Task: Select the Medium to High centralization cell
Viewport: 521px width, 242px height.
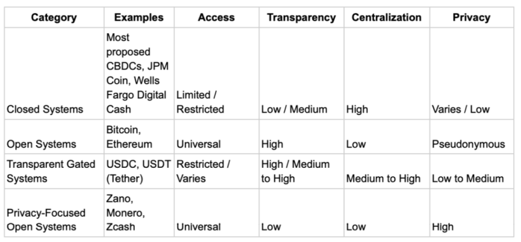Action: [x=387, y=171]
